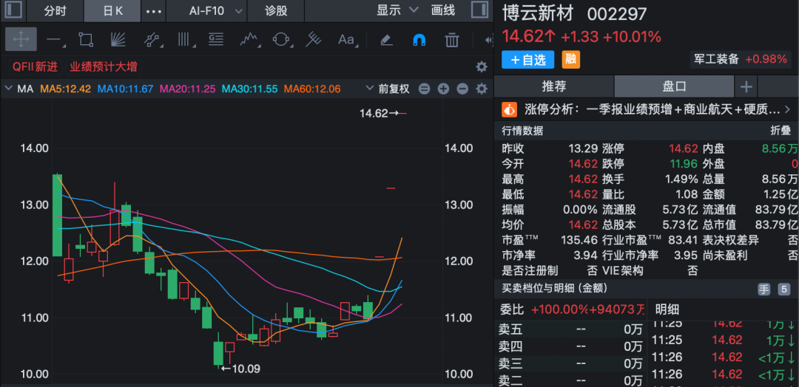Switch to the 推荐 tab
Viewport: 799px width, 387px height.
pyautogui.click(x=553, y=86)
